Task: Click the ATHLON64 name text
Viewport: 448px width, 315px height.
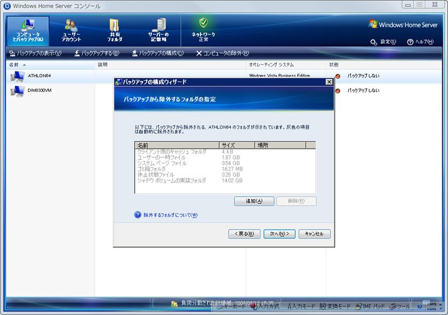Action: [x=39, y=76]
